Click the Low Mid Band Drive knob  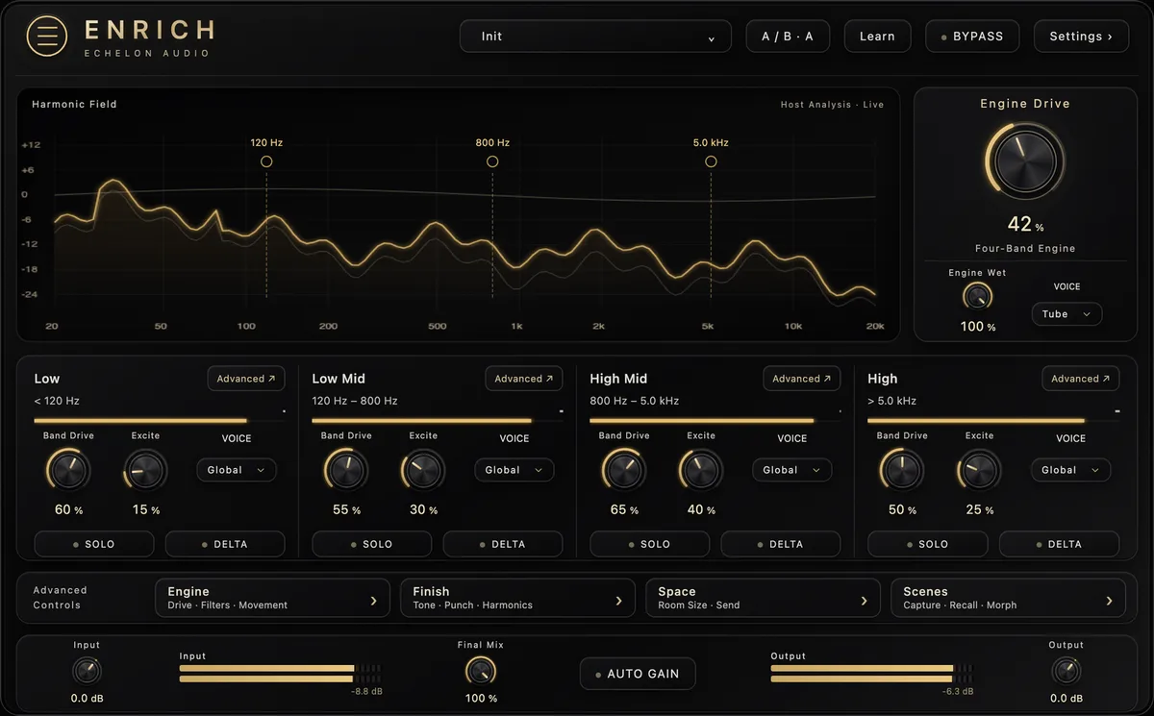[x=346, y=471]
